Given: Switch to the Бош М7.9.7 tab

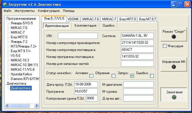Looking at the screenshot, I should 147,19.
